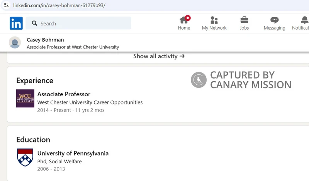This screenshot has height=181, width=309.
Task: Click the Search input field
Action: click(78, 23)
